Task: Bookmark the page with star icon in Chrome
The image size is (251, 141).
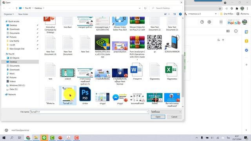Action: coord(220,9)
